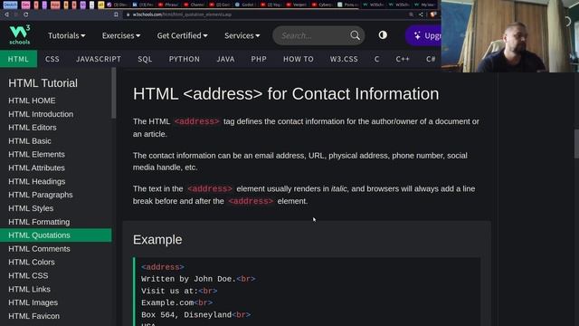Select the SQL topic tab
The width and height of the screenshot is (579, 326).
click(x=145, y=59)
